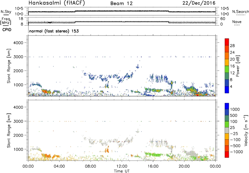Select the 500 label on Velocity colorbar

click(234, 115)
